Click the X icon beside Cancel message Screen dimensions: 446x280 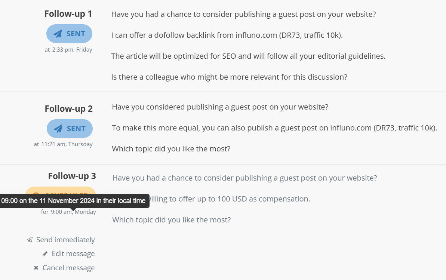click(36, 268)
